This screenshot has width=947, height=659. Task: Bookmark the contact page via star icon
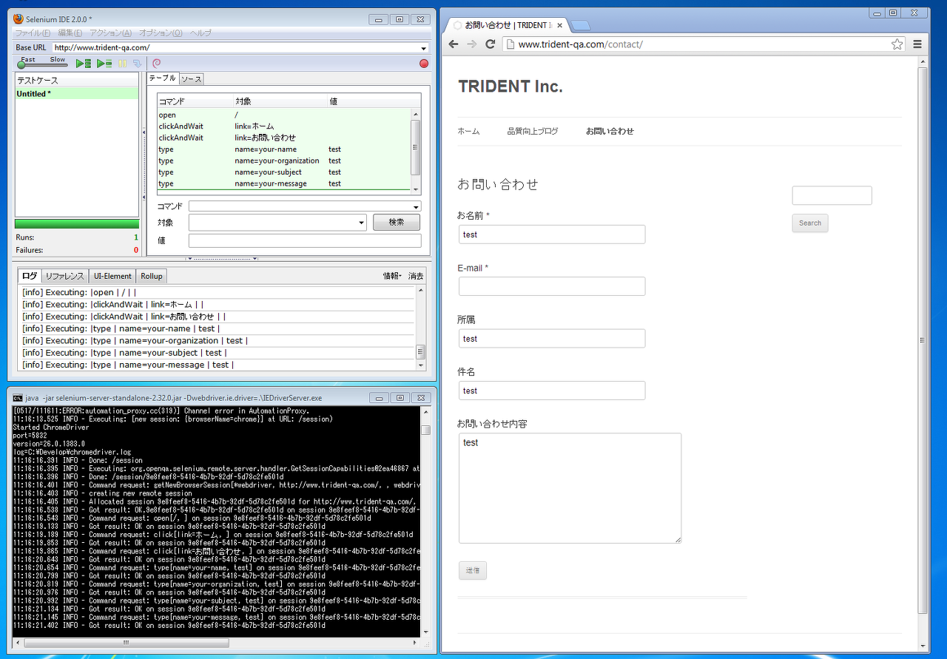click(x=897, y=44)
